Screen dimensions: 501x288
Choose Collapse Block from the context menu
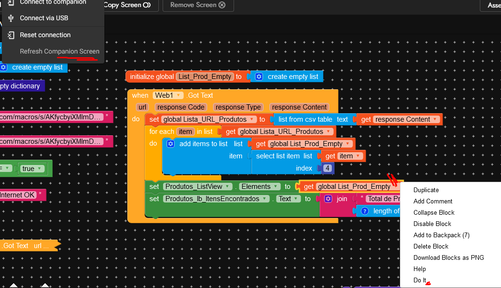(434, 213)
